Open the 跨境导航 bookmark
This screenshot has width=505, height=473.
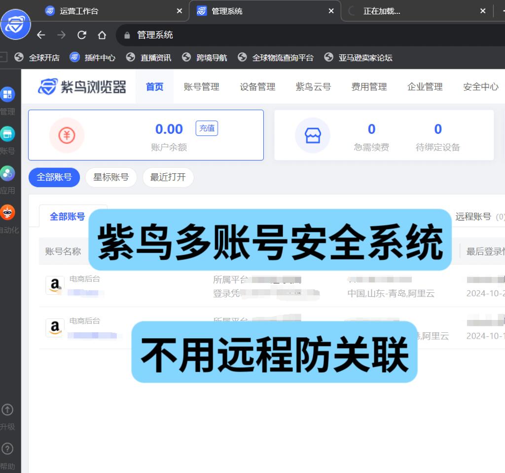(205, 57)
